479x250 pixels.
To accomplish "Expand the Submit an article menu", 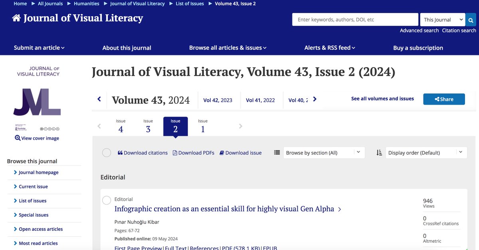I will pyautogui.click(x=39, y=48).
